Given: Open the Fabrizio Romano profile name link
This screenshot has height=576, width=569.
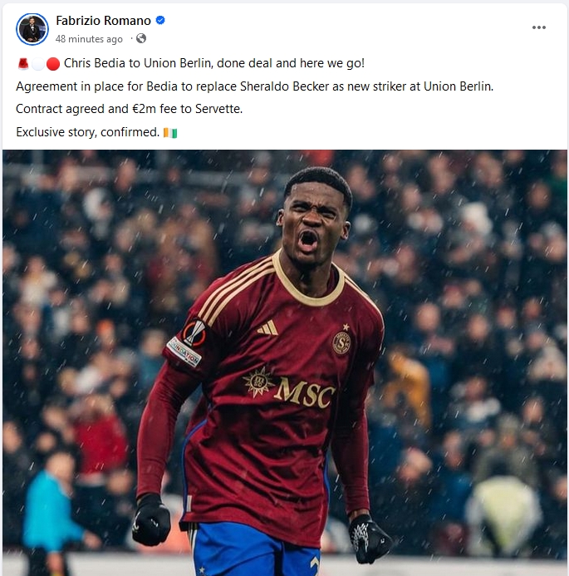Looking at the screenshot, I should point(103,21).
